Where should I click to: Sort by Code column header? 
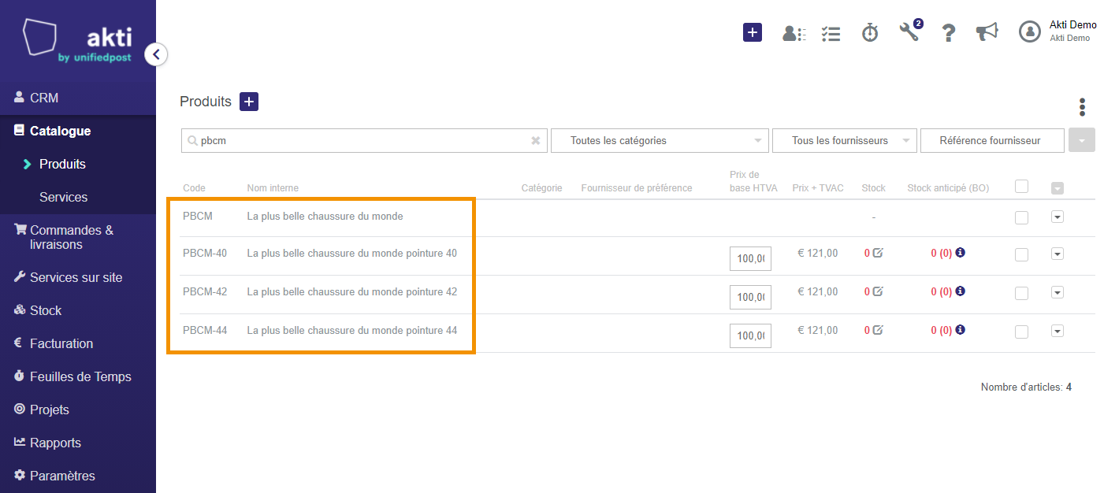coord(194,188)
